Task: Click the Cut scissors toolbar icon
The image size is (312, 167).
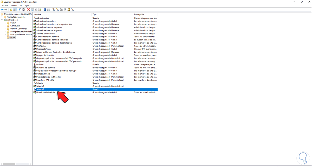Action: point(19,10)
